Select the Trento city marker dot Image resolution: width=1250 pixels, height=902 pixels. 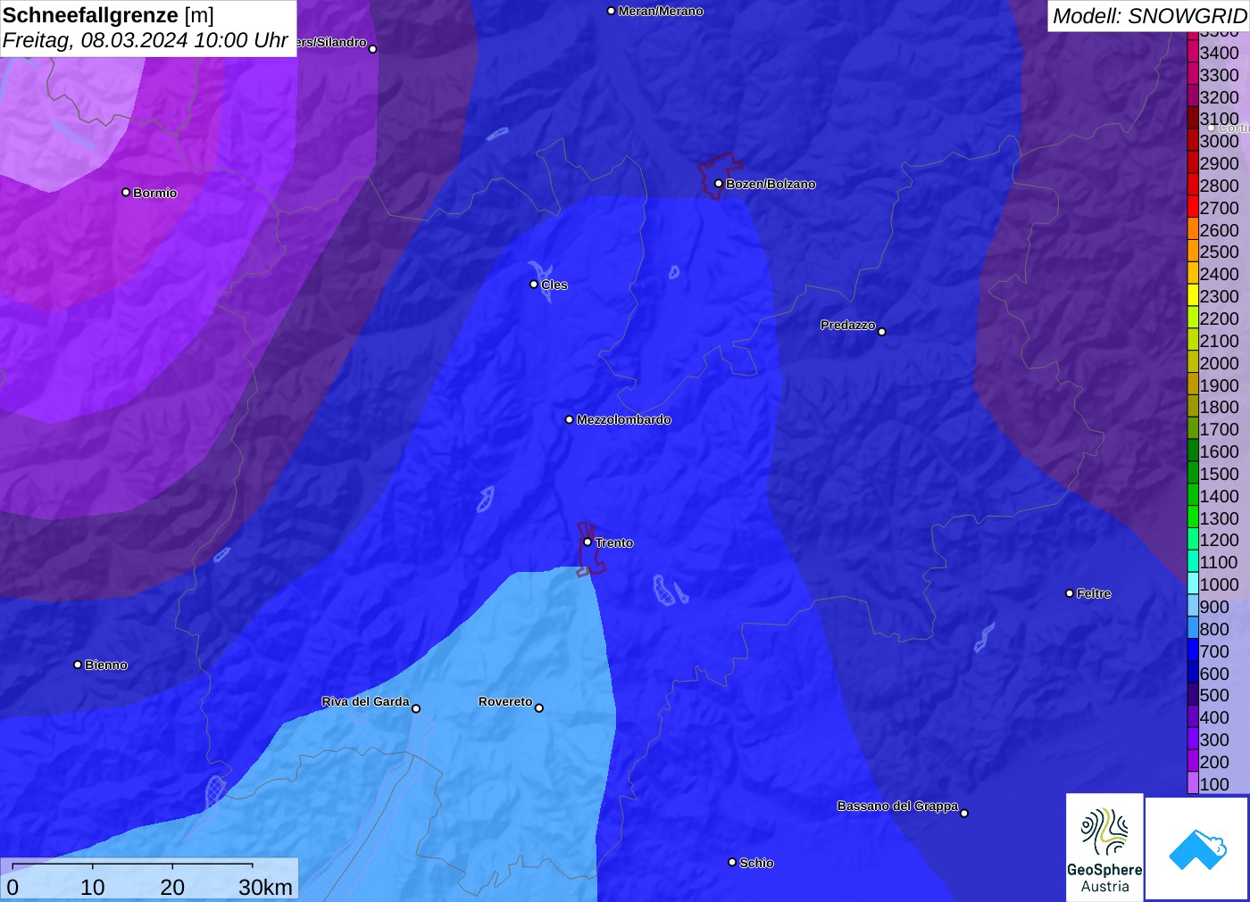click(587, 542)
